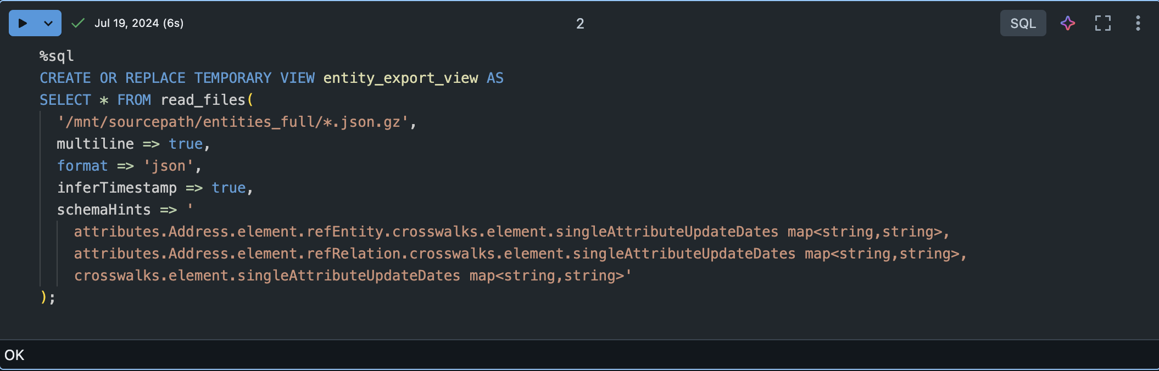1159x371 pixels.
Task: Run the SQL cell with the play button
Action: (x=23, y=23)
